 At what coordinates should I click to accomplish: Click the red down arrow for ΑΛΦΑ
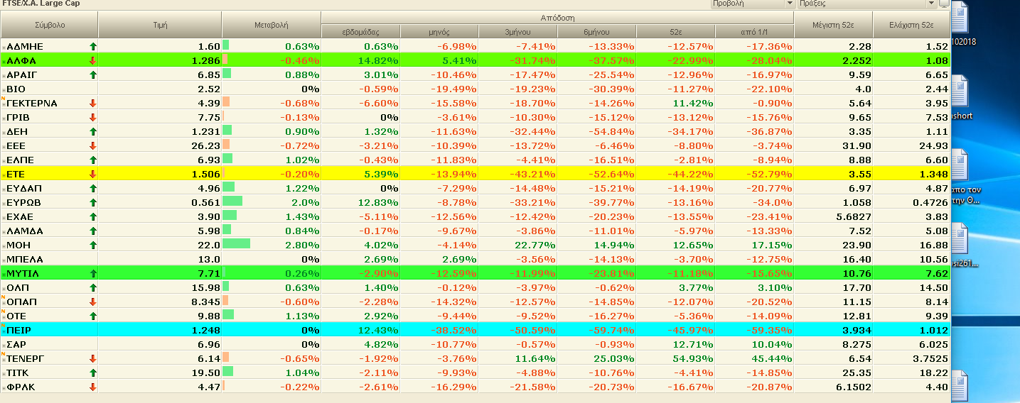pos(92,60)
